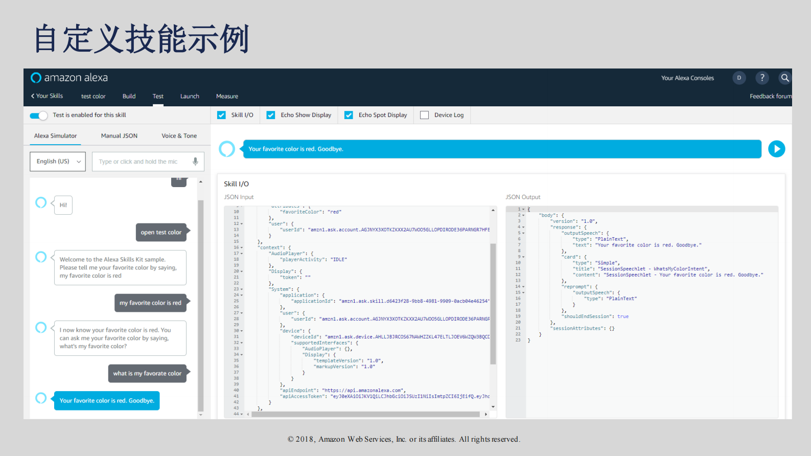This screenshot has width=811, height=456.
Task: Open the user account D avatar
Action: (x=739, y=78)
